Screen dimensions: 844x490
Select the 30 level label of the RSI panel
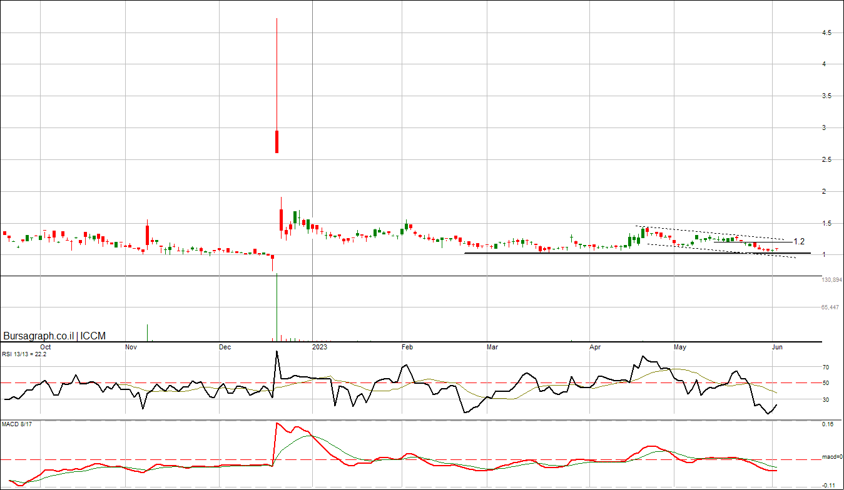(x=826, y=400)
